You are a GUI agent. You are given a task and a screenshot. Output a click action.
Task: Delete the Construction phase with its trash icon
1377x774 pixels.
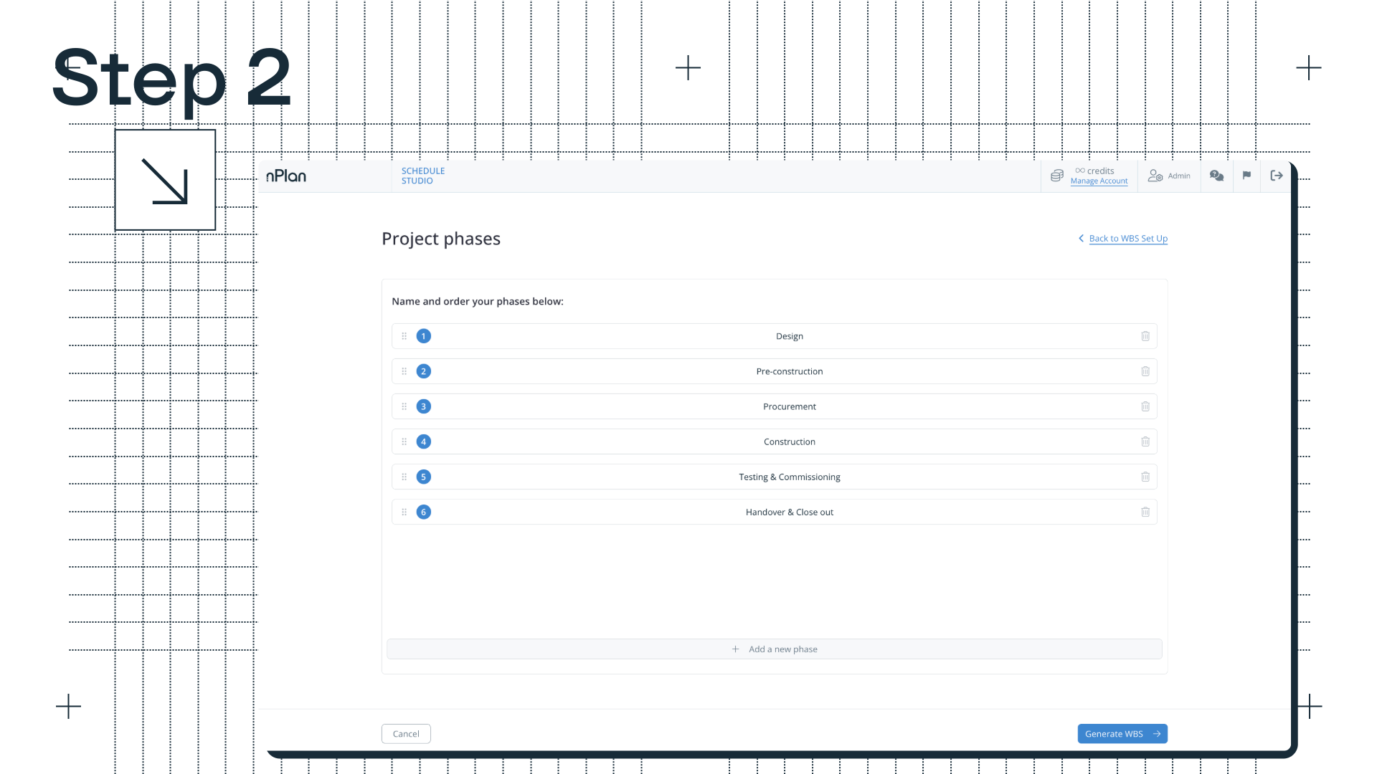1145,441
